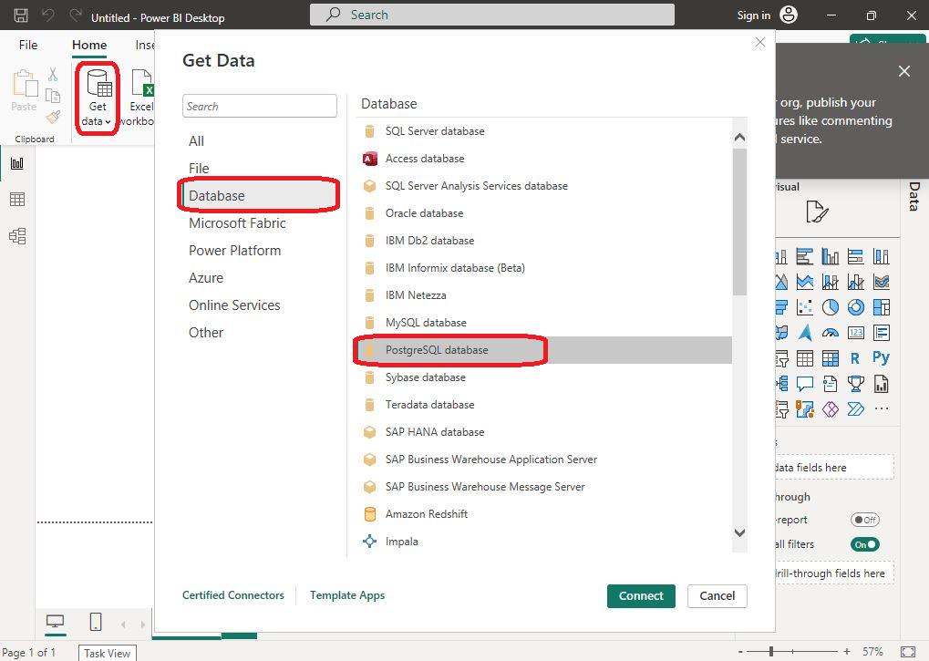Select PostgreSQL database in list

(544, 350)
